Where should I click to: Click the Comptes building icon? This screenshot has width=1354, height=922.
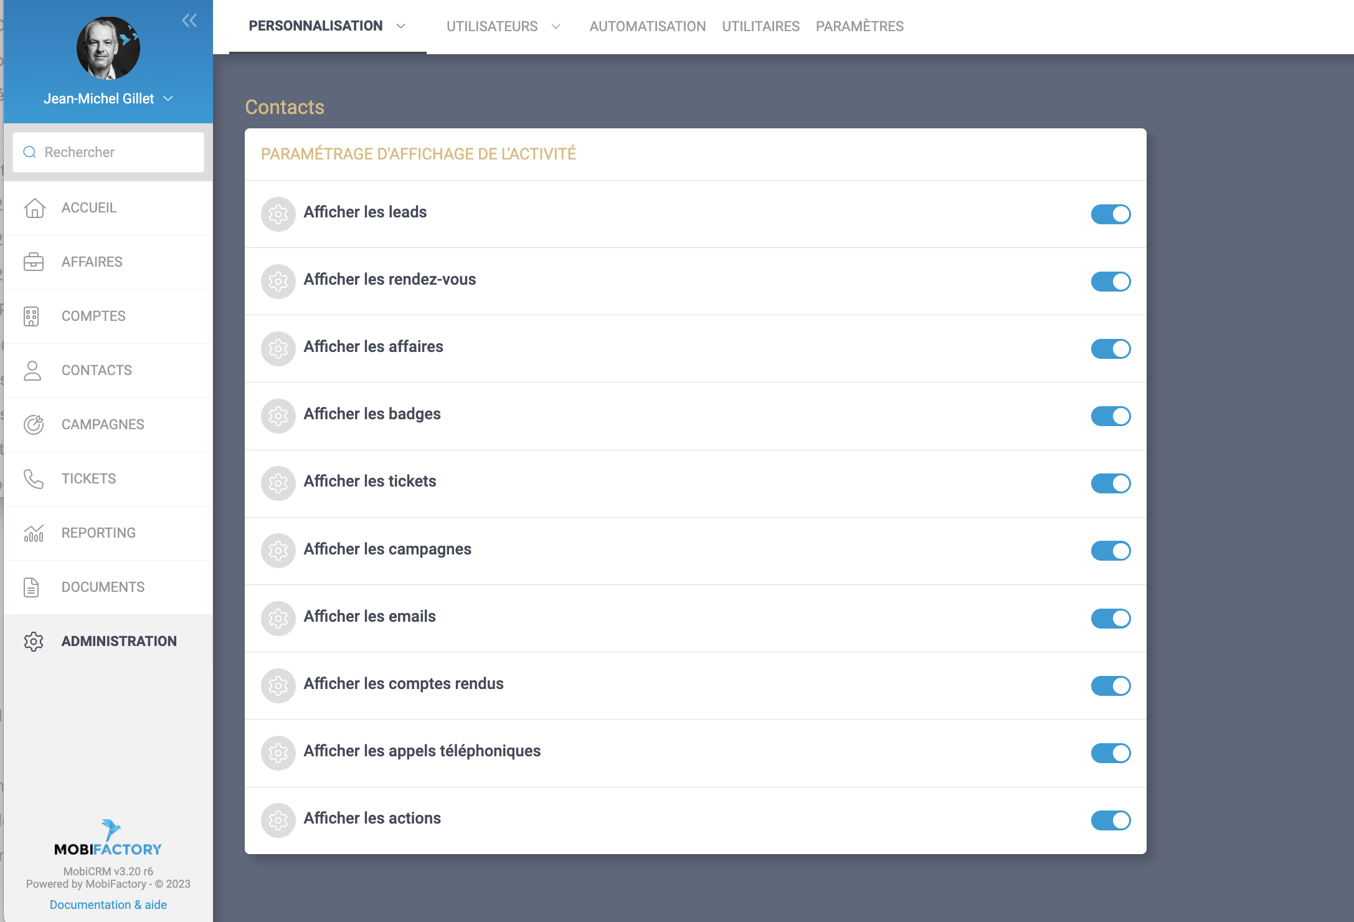coord(31,316)
